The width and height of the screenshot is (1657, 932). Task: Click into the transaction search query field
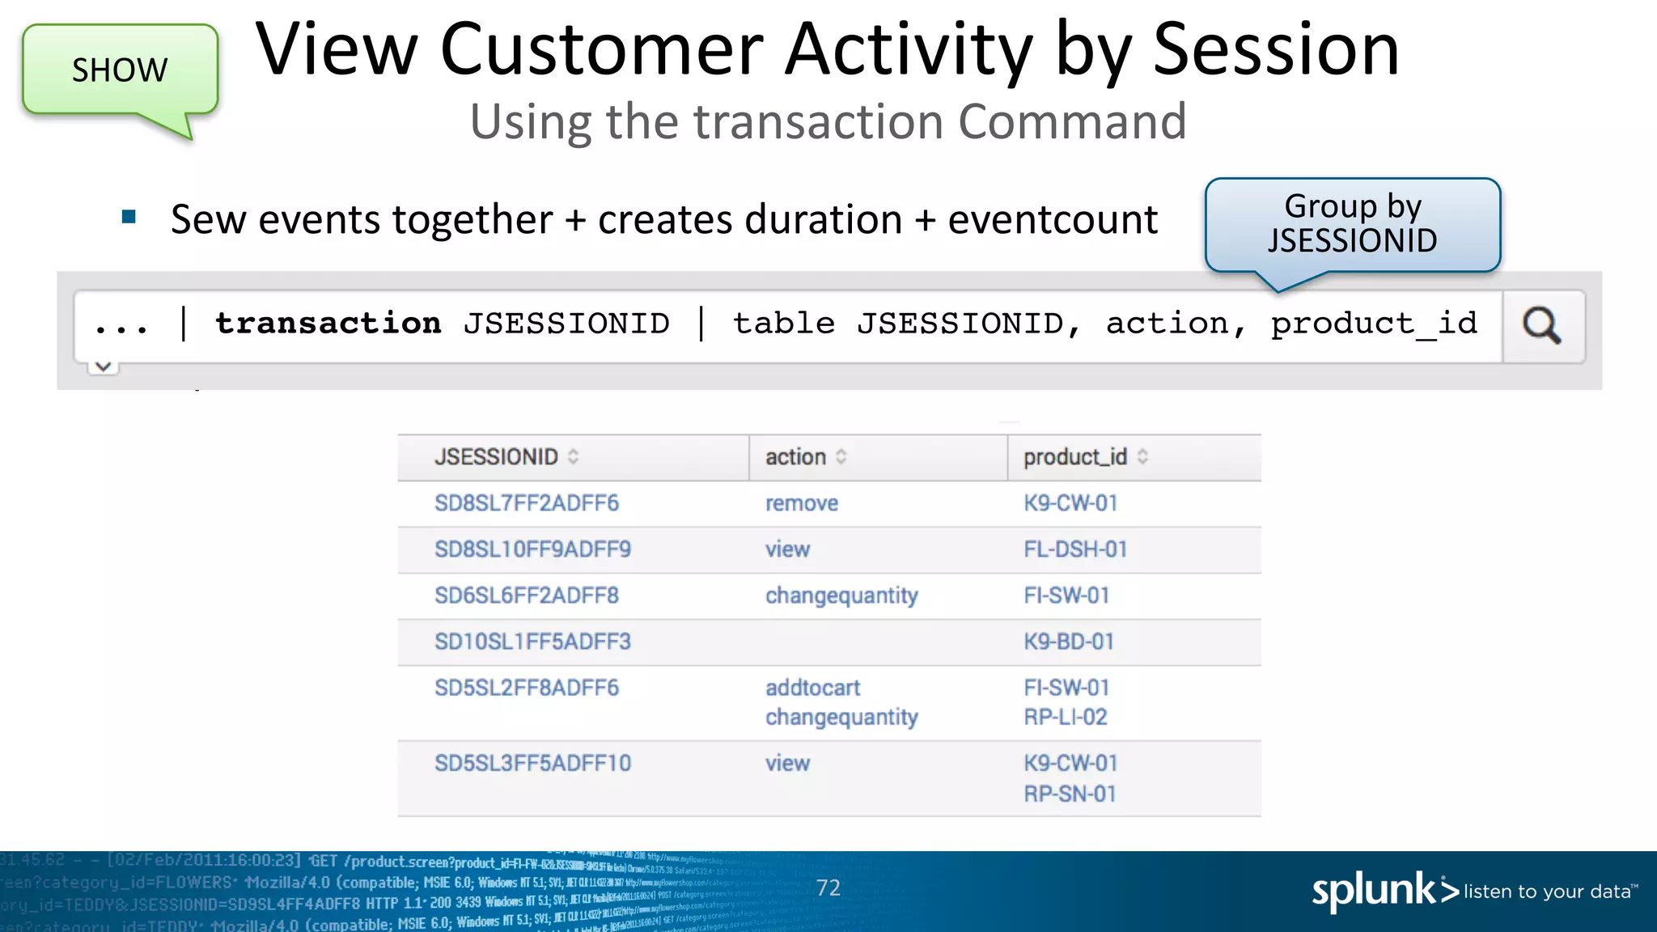[788, 325]
